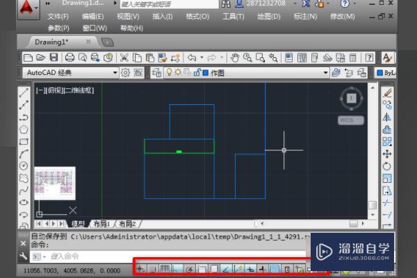Click the Cut scissors icon
The width and height of the screenshot is (417, 278).
(x=124, y=58)
